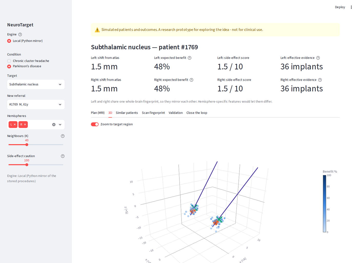359x263 pixels.
Task: Click the Side-effect caution slider handle
Action: 27,165
